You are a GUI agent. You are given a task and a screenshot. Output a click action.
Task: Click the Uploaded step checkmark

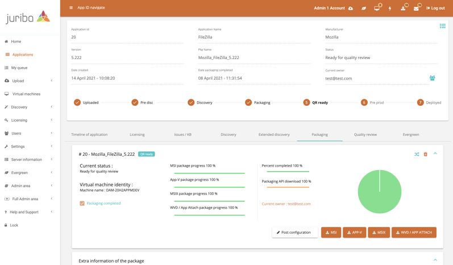point(77,102)
